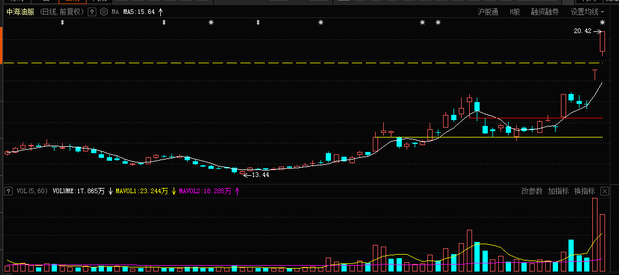Click MA5:15.64 value
This screenshot has width=619, height=275.
(139, 12)
